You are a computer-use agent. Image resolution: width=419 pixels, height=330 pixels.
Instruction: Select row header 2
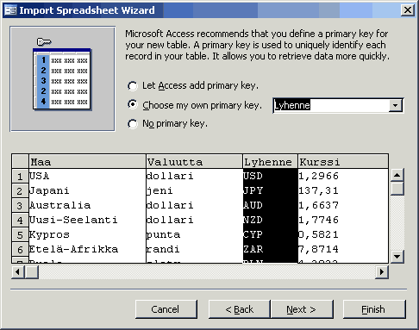(x=20, y=190)
